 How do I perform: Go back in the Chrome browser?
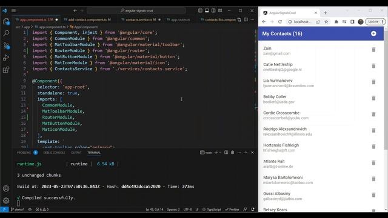click(264, 22)
